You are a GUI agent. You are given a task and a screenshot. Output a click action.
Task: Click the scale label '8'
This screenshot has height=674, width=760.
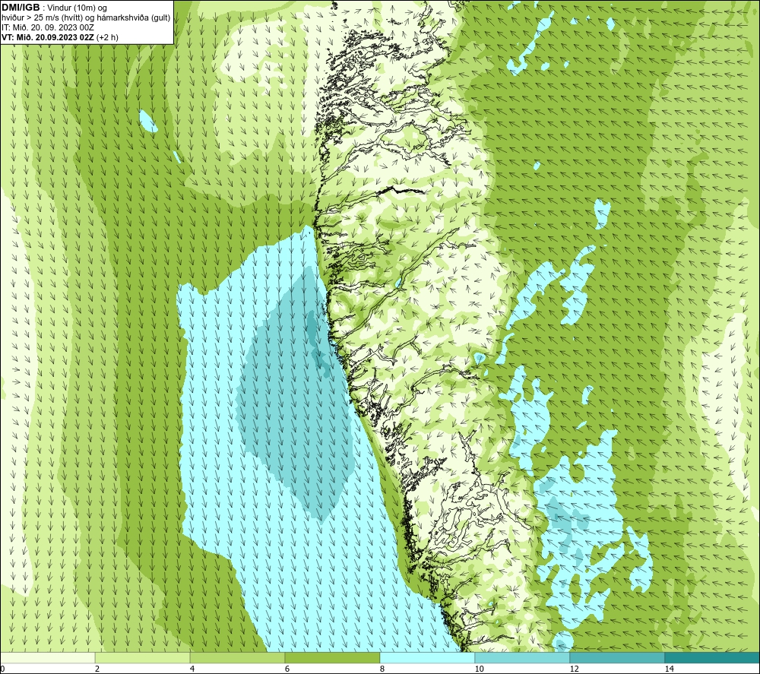point(382,669)
